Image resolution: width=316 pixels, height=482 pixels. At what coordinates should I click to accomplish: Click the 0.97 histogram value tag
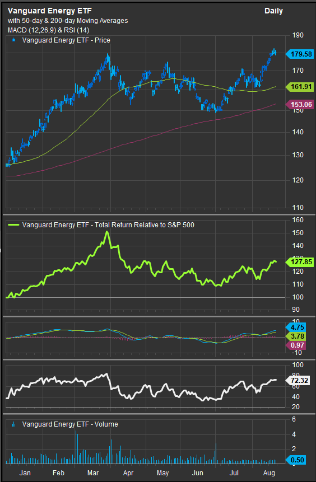(296, 345)
